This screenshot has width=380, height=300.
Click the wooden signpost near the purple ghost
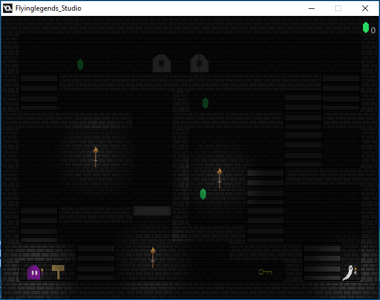point(58,272)
